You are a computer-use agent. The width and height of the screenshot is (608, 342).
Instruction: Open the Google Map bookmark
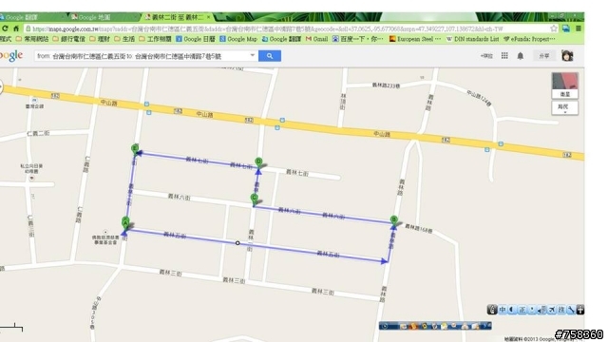coord(238,39)
